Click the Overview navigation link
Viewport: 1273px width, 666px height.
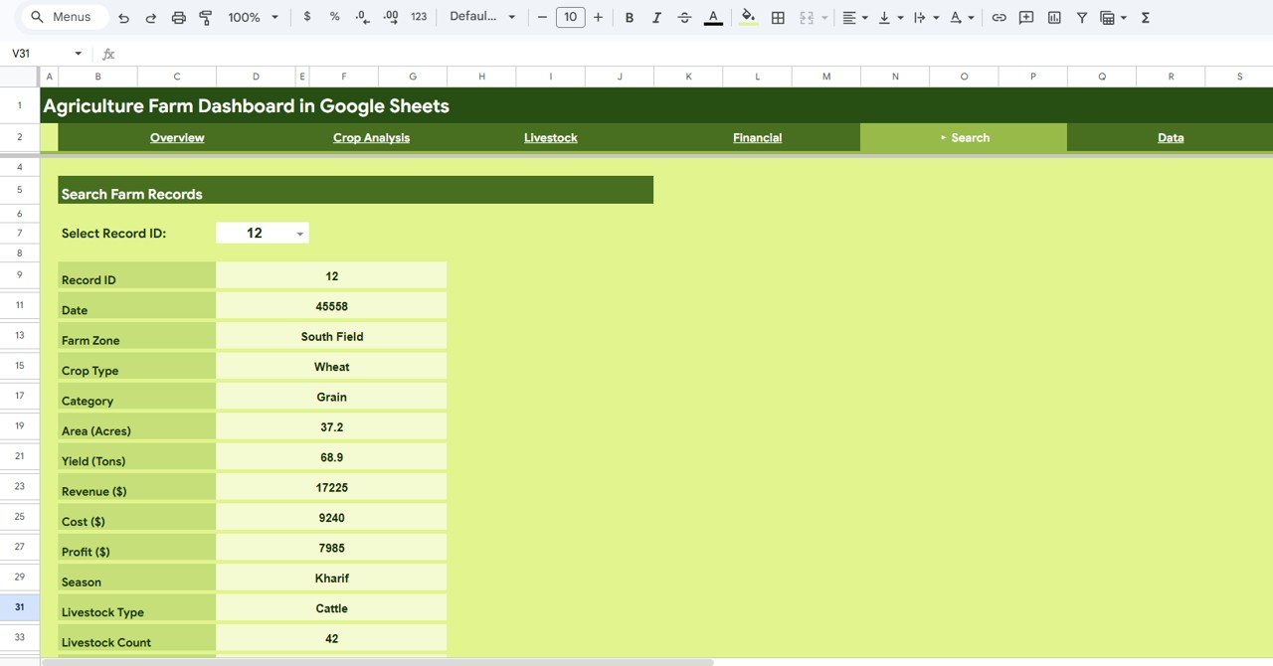click(177, 137)
